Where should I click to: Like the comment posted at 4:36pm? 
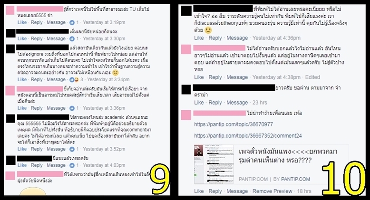[199, 38]
